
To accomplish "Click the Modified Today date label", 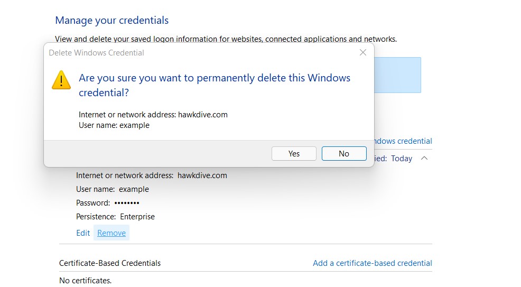I will pos(401,159).
